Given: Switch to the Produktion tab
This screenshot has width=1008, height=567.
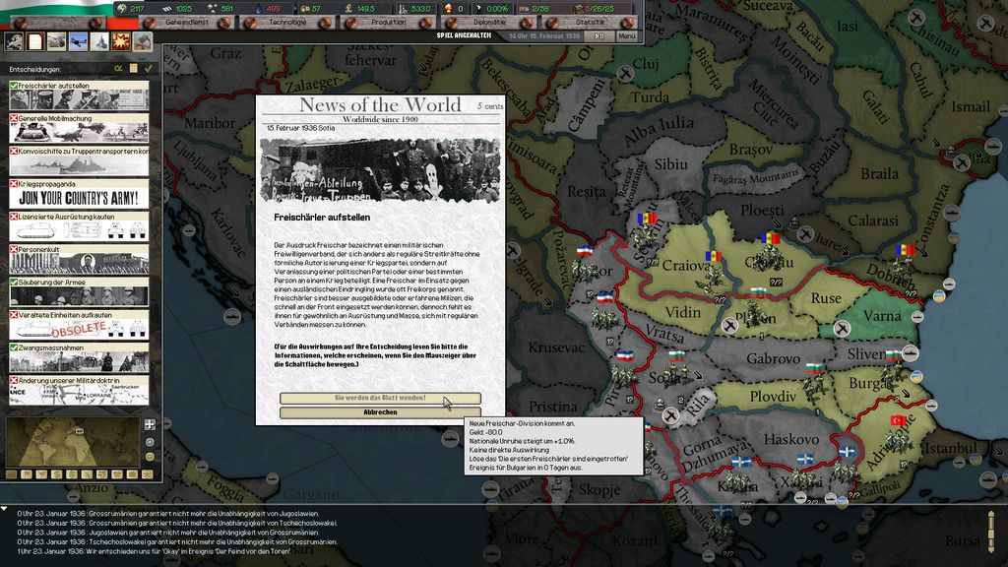Looking at the screenshot, I should click(x=388, y=23).
